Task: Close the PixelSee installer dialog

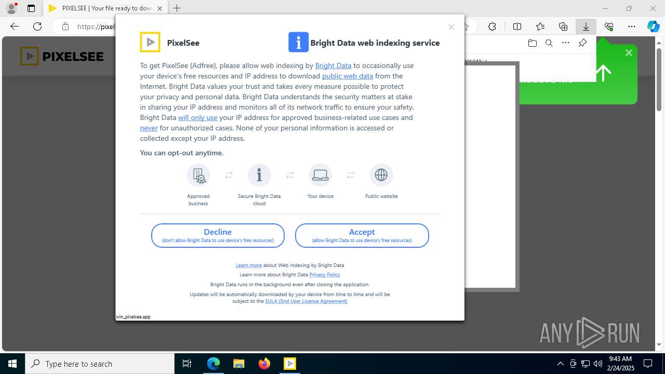Action: coord(451,27)
